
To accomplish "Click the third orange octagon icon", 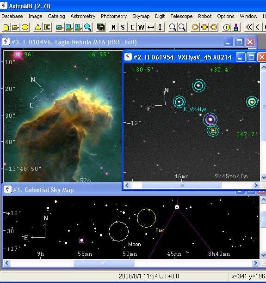I will click(214, 27).
